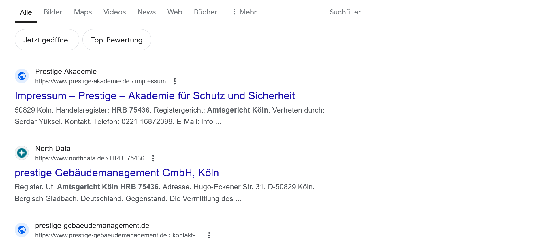This screenshot has height=238, width=546.
Task: Click the prestige-gebaeudemanagement.de globe favicon
Action: coord(22,230)
